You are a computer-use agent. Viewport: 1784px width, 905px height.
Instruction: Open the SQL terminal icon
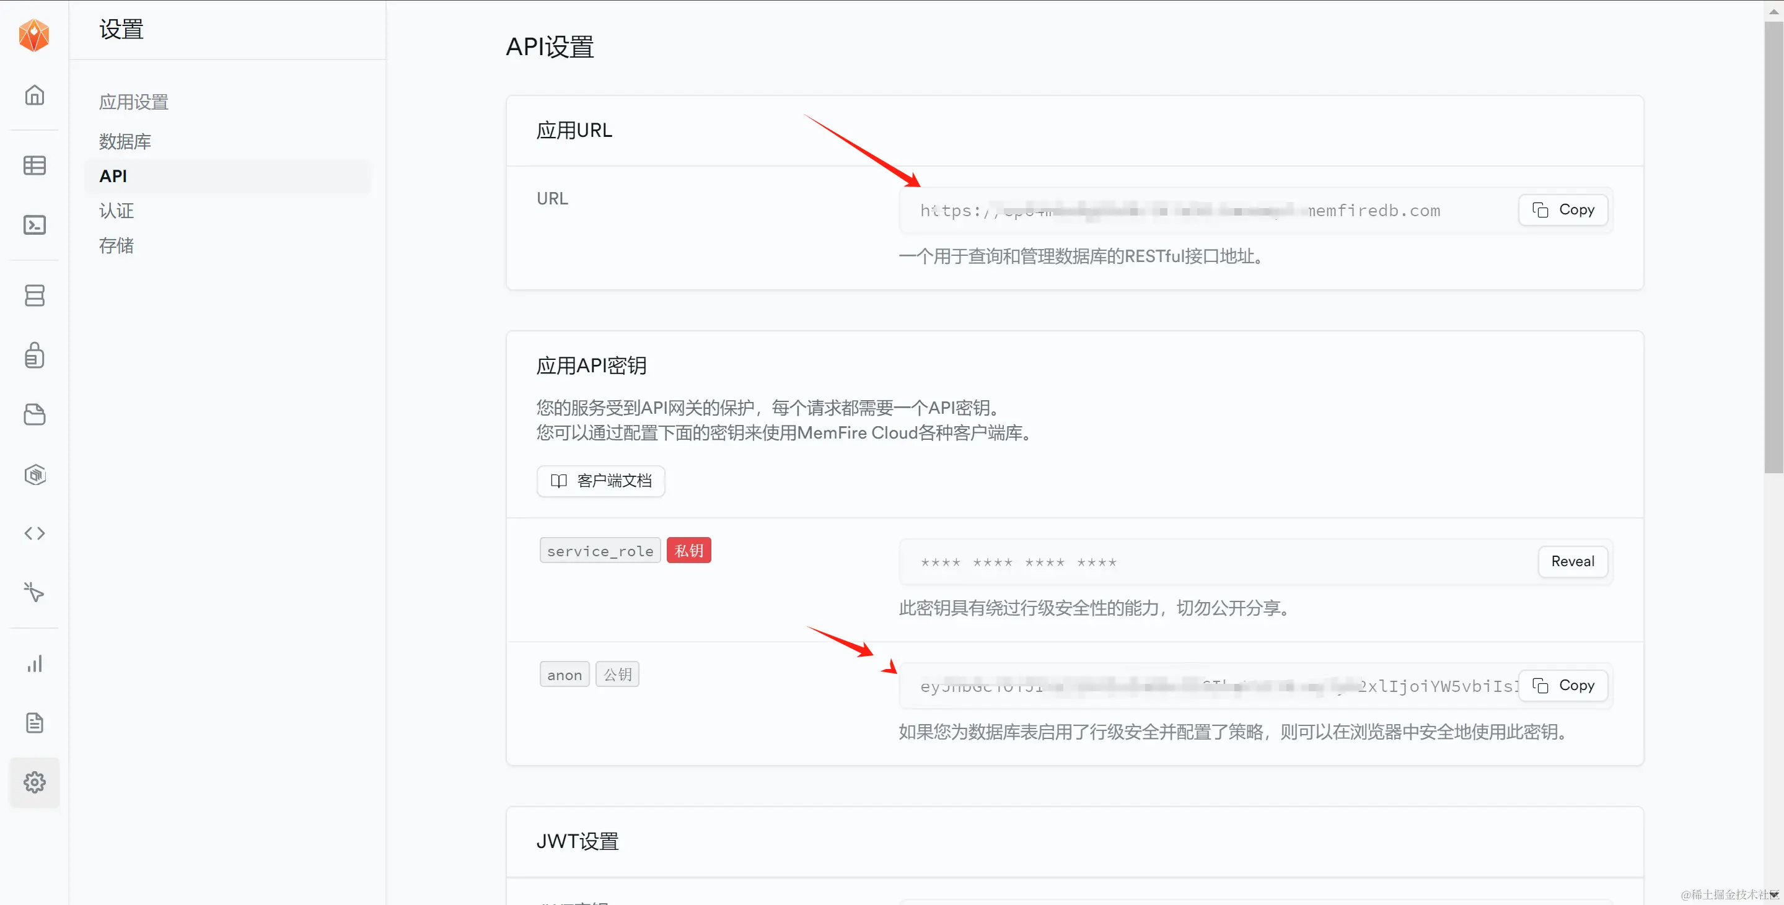(34, 225)
